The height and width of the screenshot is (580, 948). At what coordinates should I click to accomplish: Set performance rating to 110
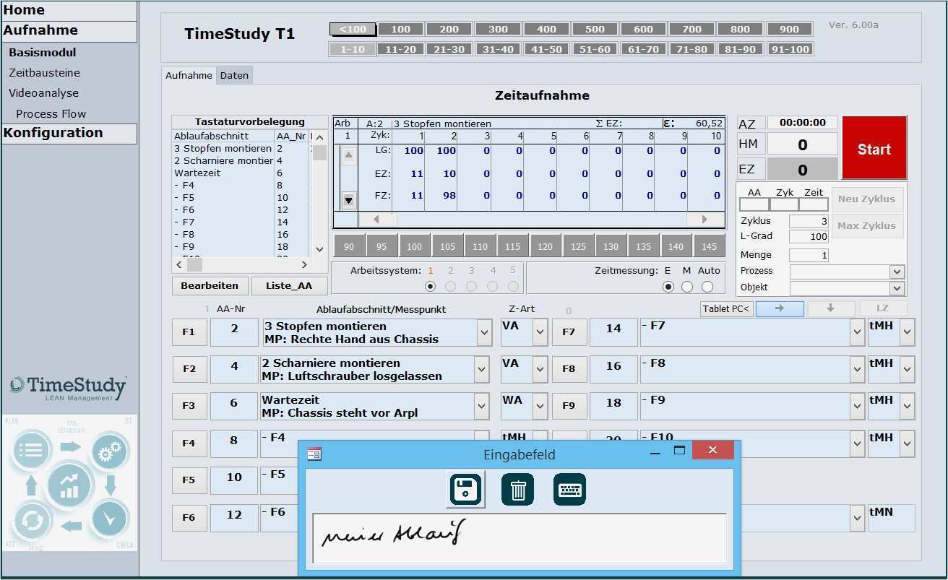[x=480, y=246]
